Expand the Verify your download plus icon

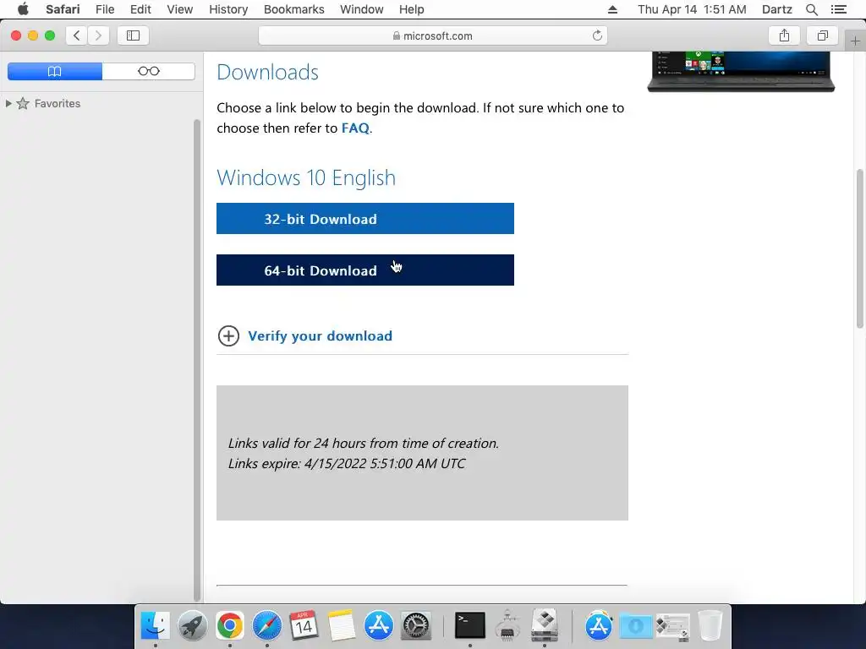coord(228,335)
